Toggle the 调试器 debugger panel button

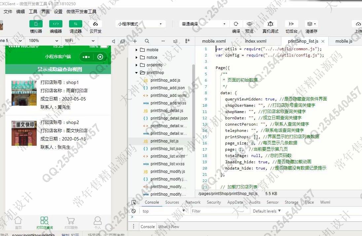click(76, 24)
